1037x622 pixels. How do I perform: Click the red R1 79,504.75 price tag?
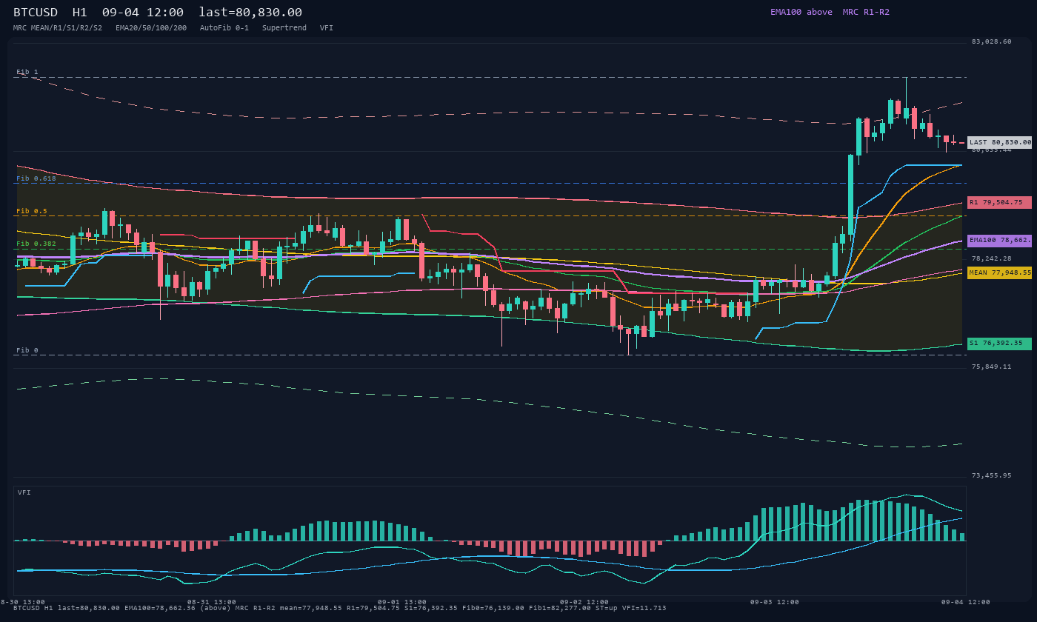click(x=999, y=202)
